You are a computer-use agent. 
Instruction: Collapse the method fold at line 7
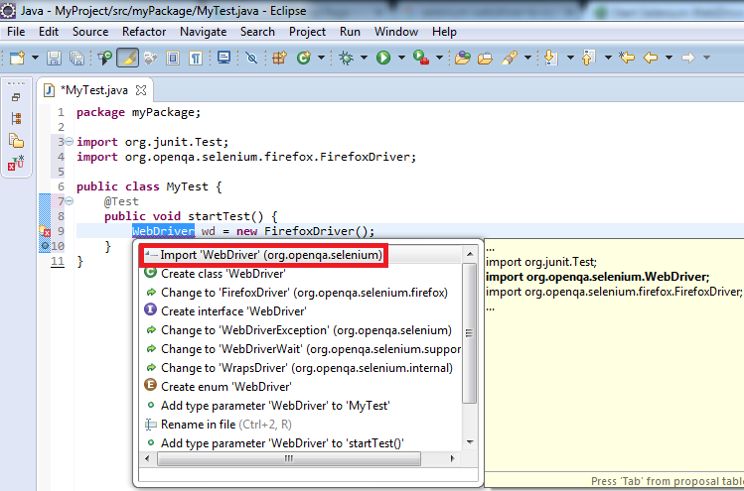pyautogui.click(x=70, y=201)
